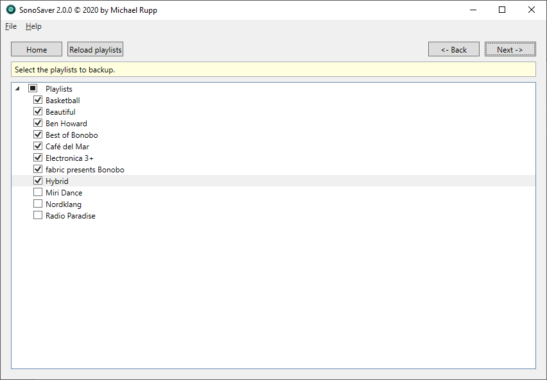Enable the Miri Dance playlist checkbox
The image size is (547, 380).
click(x=37, y=192)
